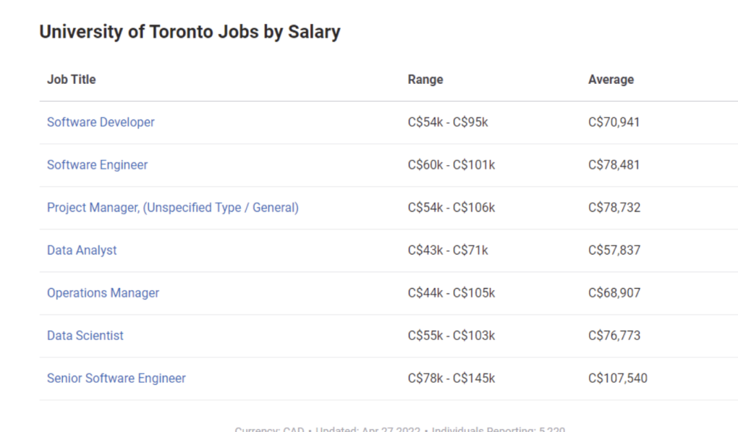Select the C$60k - C$101k range value

[451, 165]
